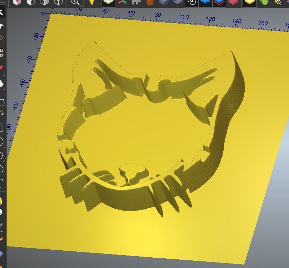Click the red-marked view cube icon

(x=17, y=2)
